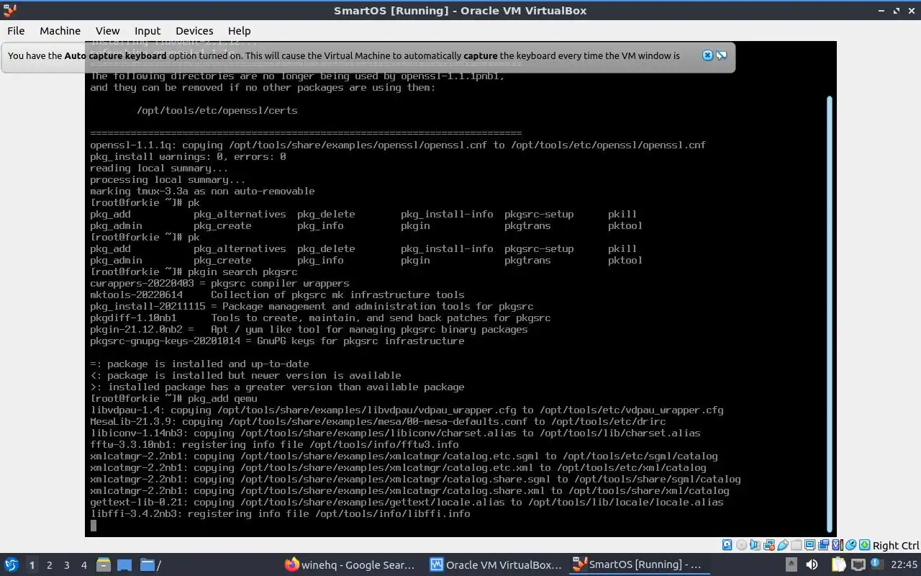Image resolution: width=921 pixels, height=576 pixels.
Task: Close the SmartOS VirtualBox window
Action: (x=911, y=10)
